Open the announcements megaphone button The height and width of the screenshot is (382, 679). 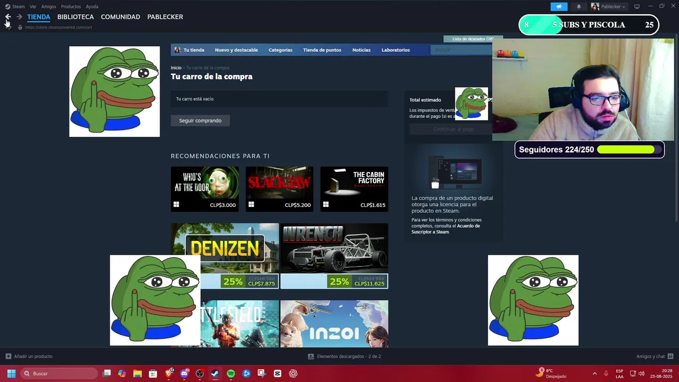pyautogui.click(x=559, y=6)
